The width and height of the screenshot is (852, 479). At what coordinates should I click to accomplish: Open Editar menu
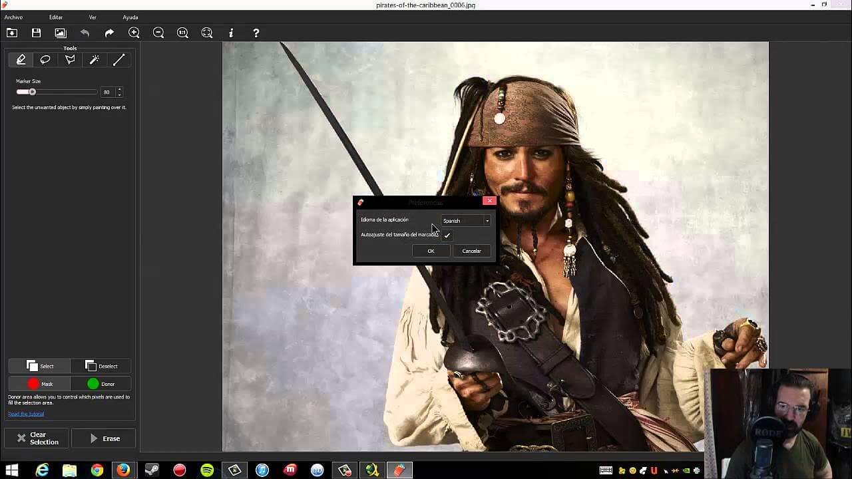[56, 17]
